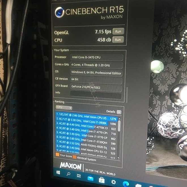Screen dimensions: 187x187
Task: Click the ranking list scrollbar thumb
Action: point(119,126)
